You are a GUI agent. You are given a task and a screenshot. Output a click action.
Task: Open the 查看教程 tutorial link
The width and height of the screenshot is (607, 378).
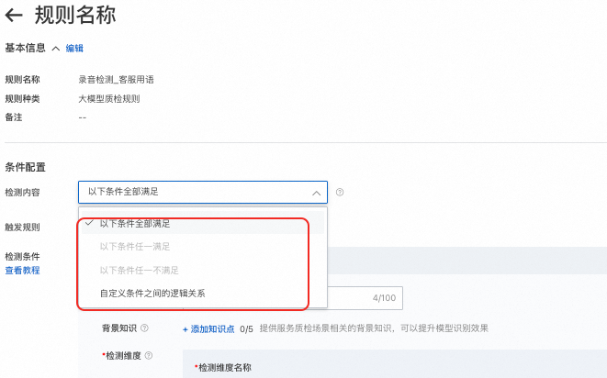coord(22,271)
